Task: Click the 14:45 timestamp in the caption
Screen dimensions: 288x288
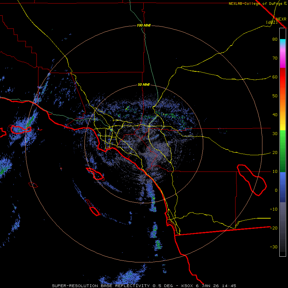Action: (229, 286)
